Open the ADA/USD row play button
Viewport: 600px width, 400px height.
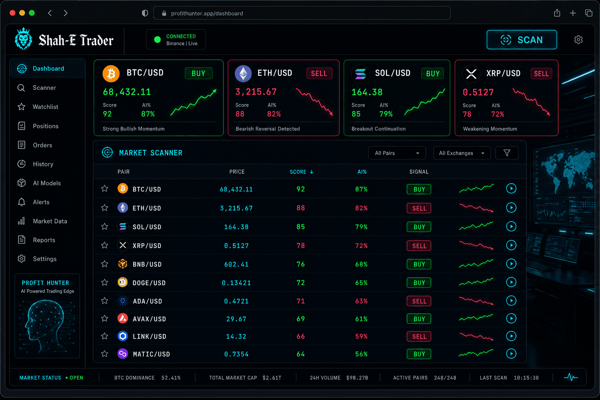pos(511,300)
